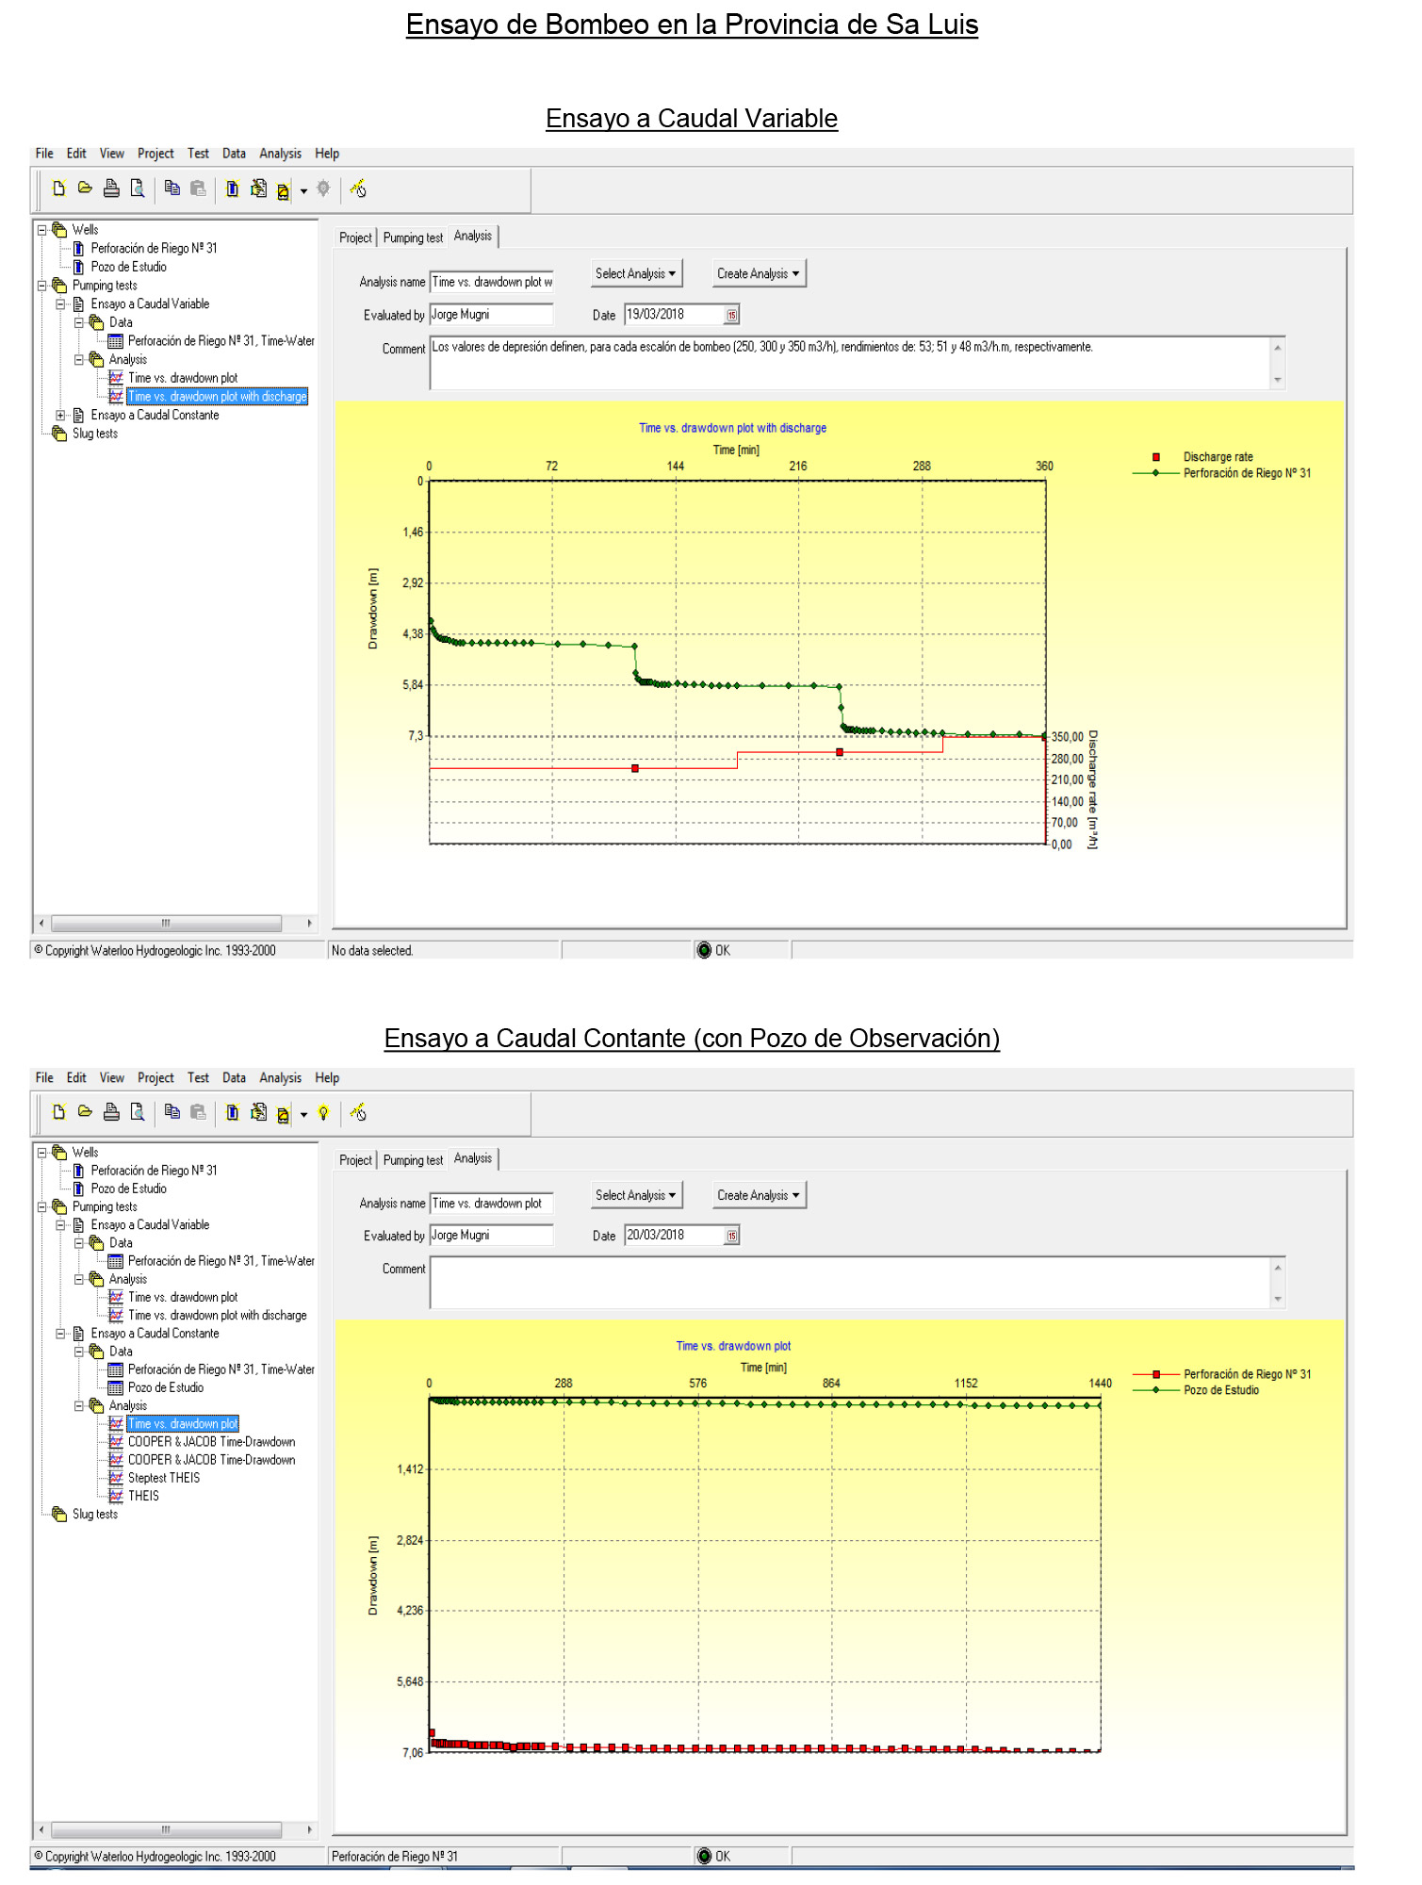This screenshot has height=1885, width=1422.
Task: Click 'No data selected.' status bar text
Action: click(372, 951)
